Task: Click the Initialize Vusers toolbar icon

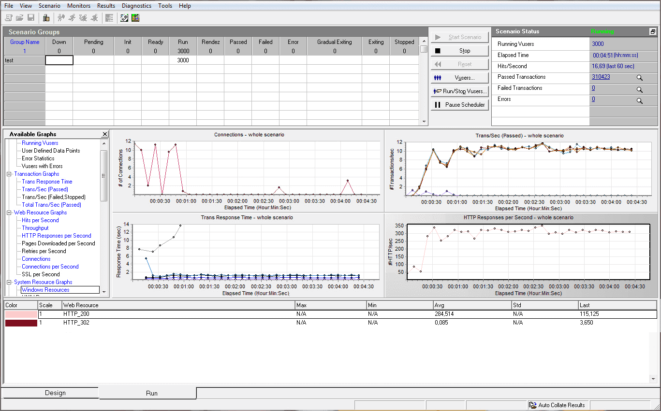Action: [61, 18]
